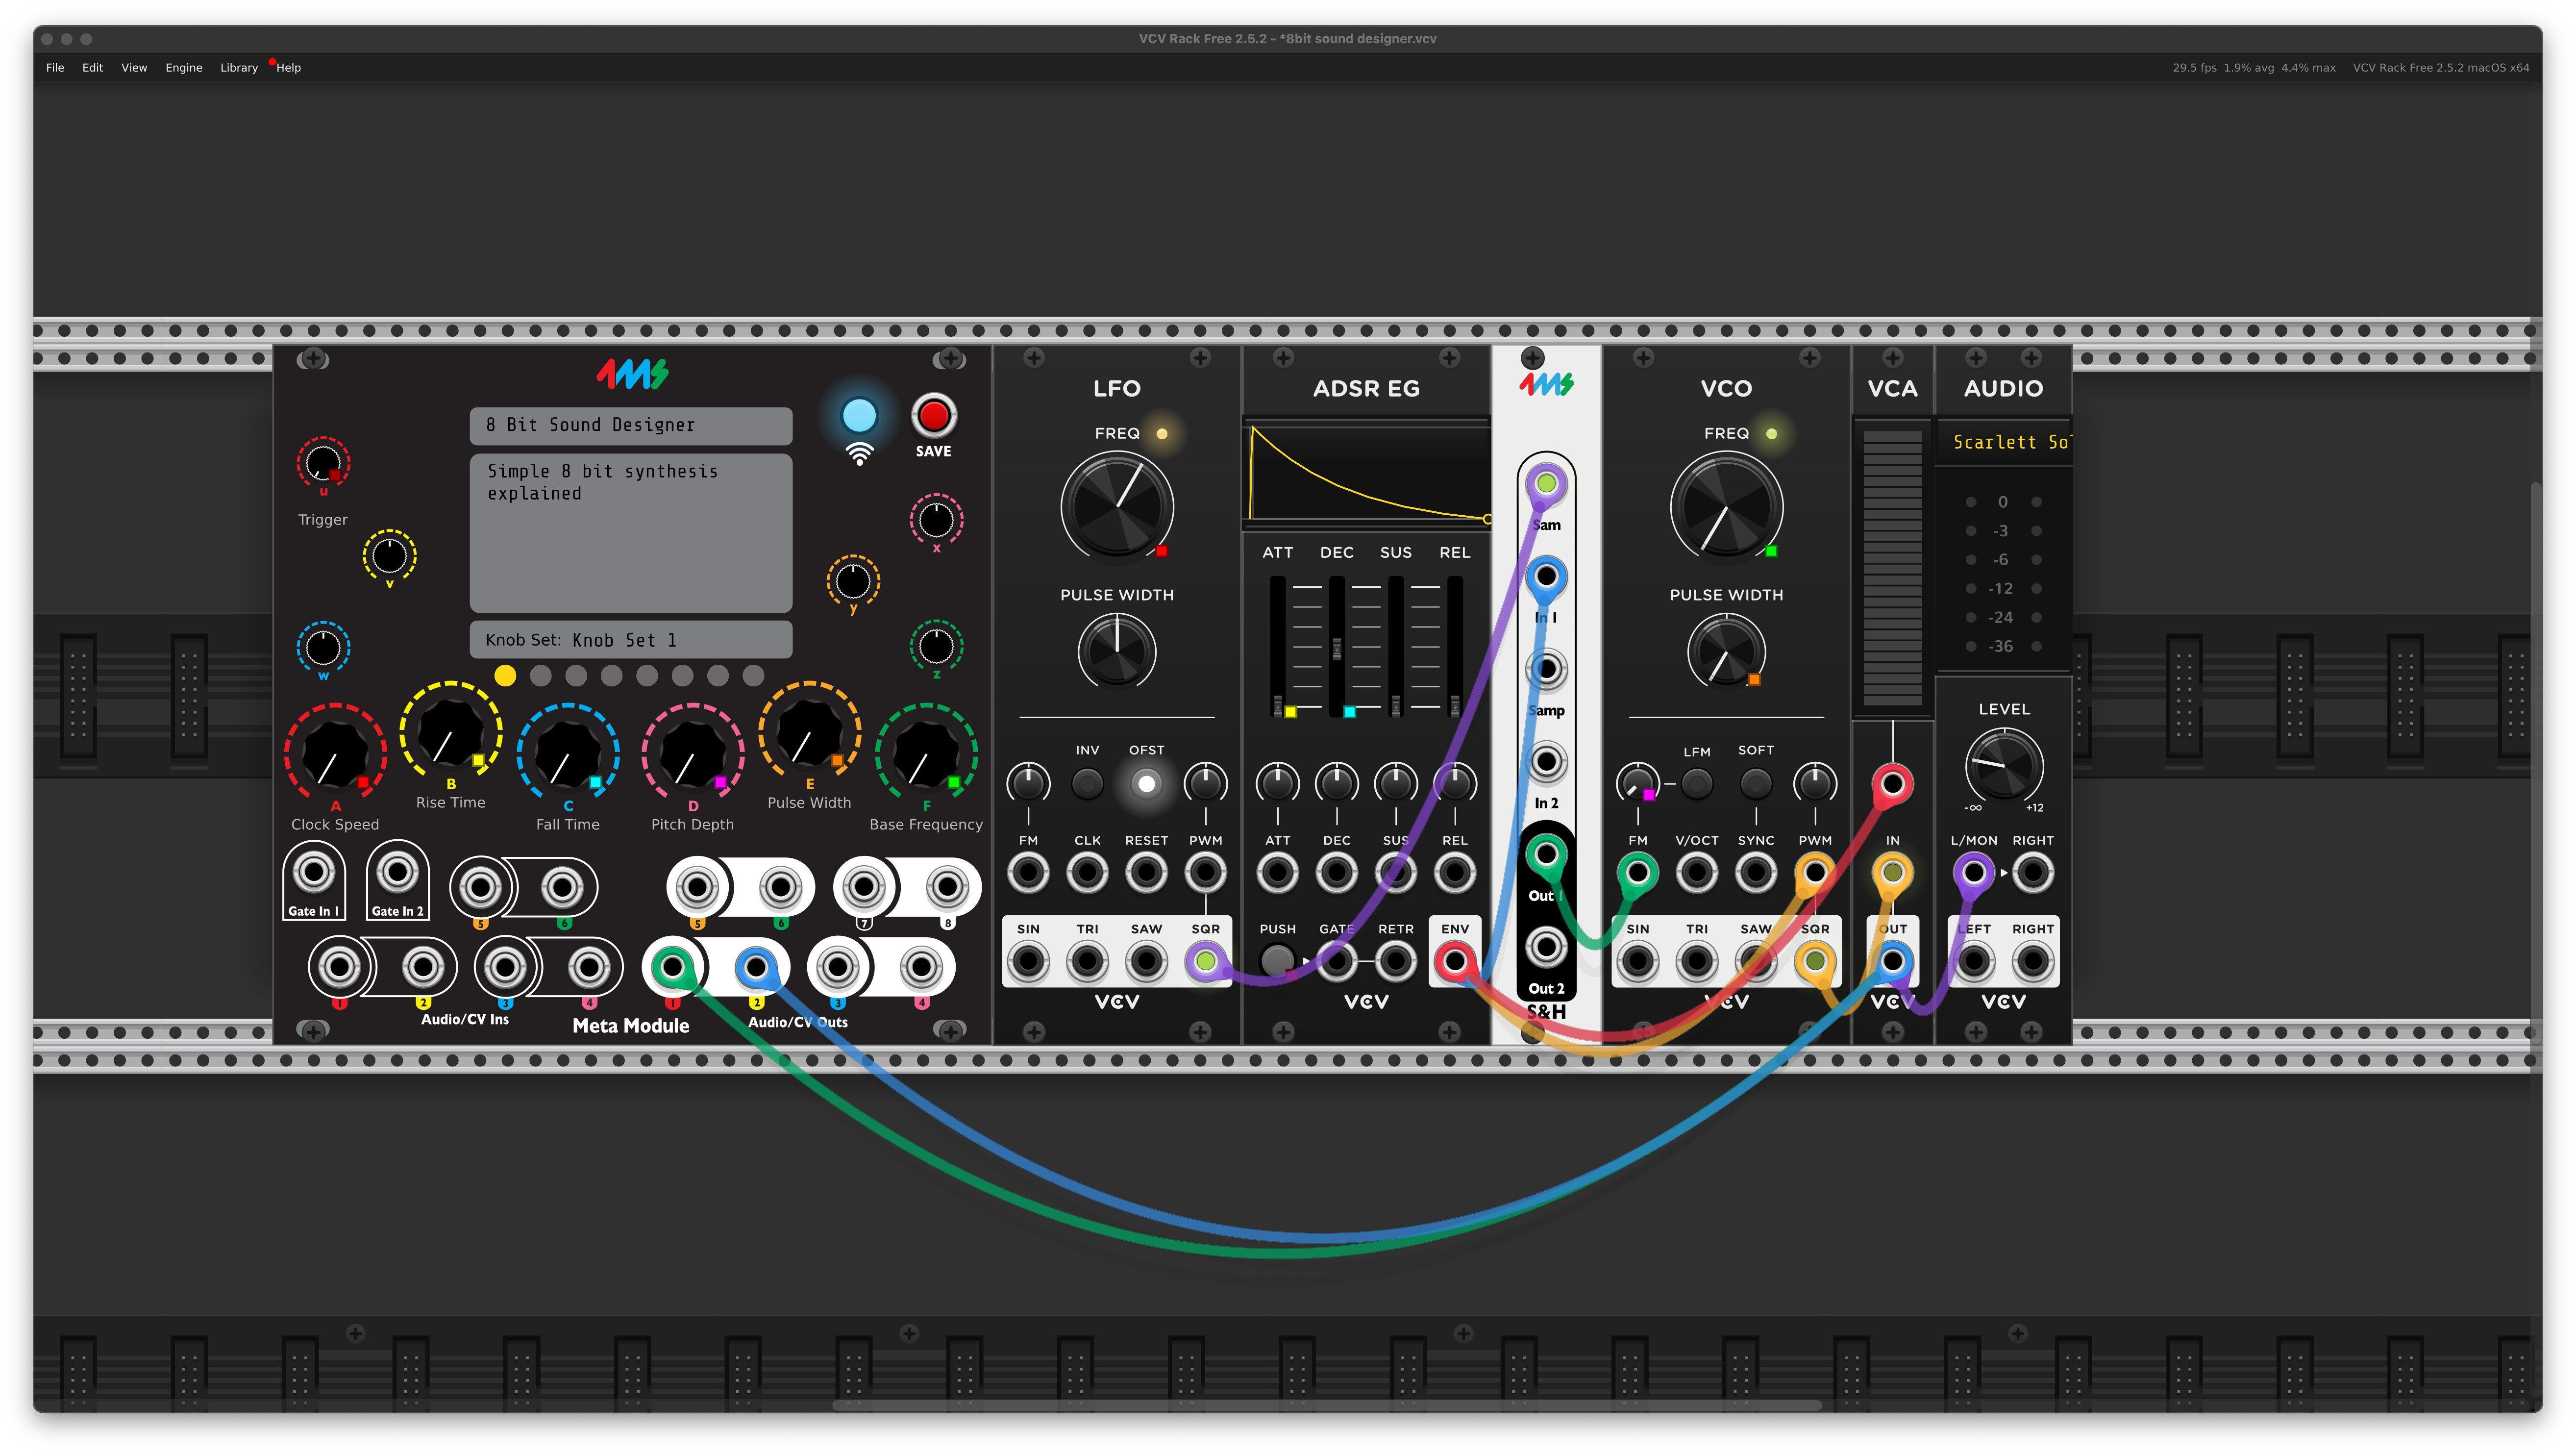The height and width of the screenshot is (1454, 2576).
Task: Click the Audio L/MON input jack
Action: pyautogui.click(x=1973, y=873)
